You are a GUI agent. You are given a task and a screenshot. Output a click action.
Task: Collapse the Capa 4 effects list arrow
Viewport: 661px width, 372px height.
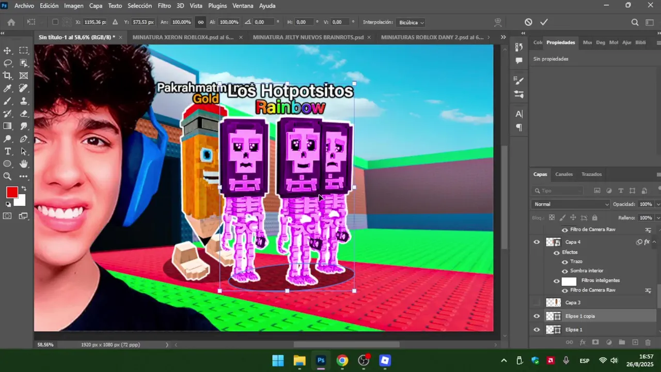[654, 242]
